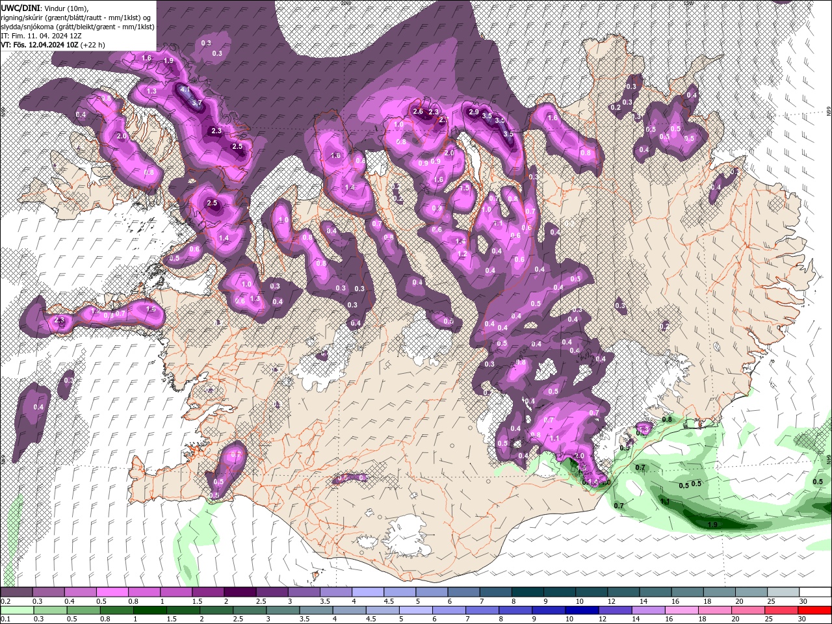Pick the pale green 0.1 swatch in rain scale
The width and height of the screenshot is (832, 624).
pos(16,610)
